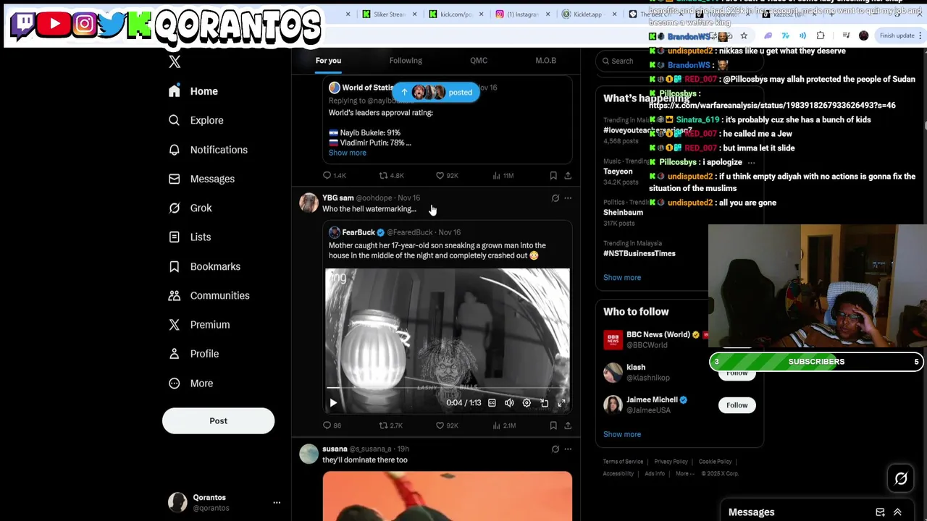The image size is (927, 521).
Task: Open the Terms of Service link
Action: tap(623, 462)
